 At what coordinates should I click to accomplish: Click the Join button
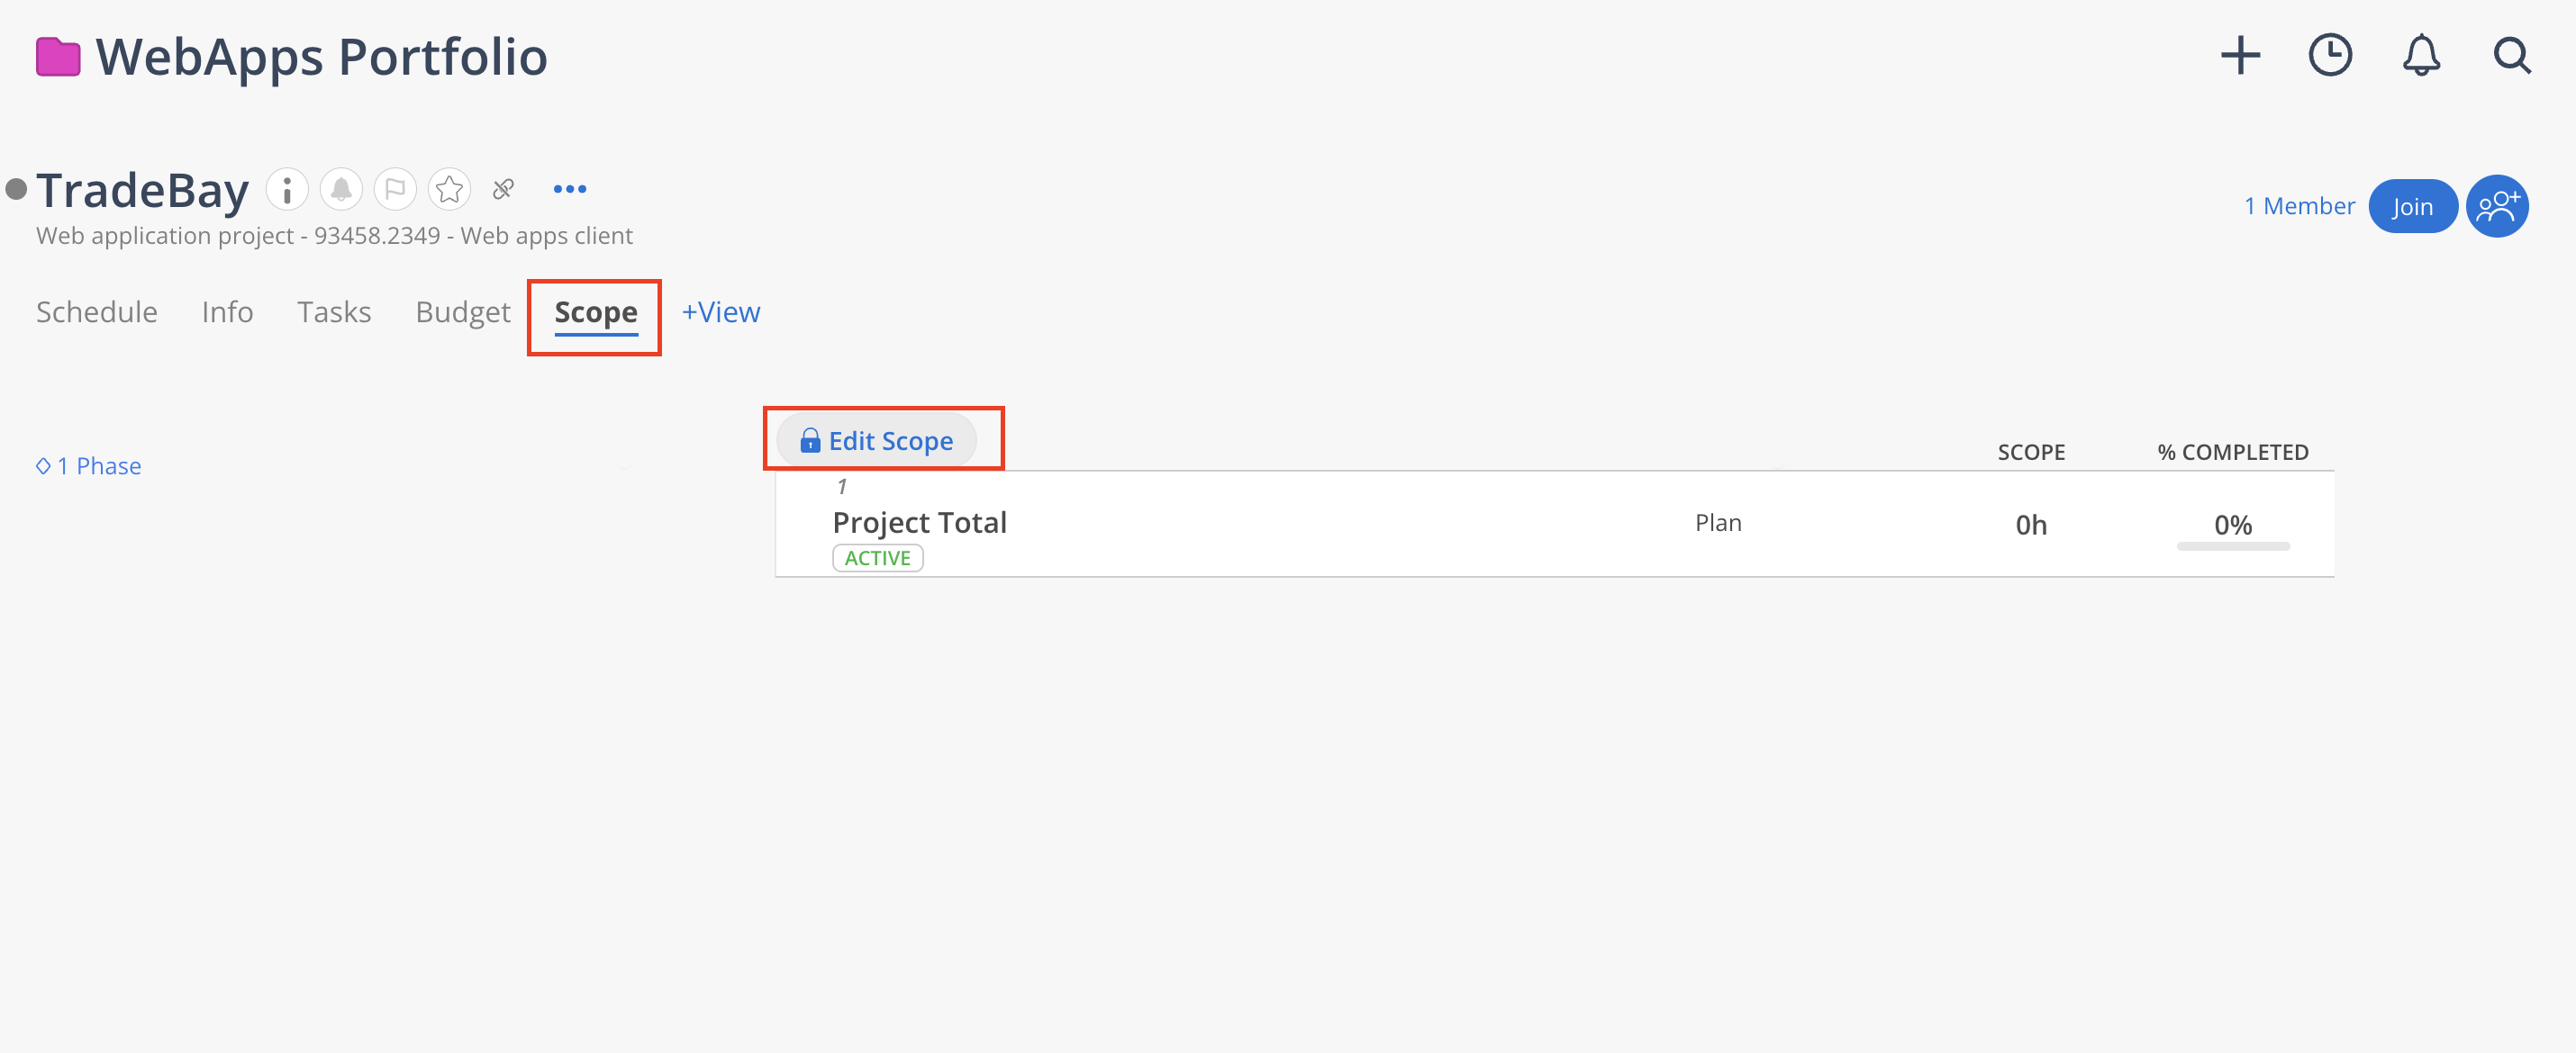point(2412,207)
